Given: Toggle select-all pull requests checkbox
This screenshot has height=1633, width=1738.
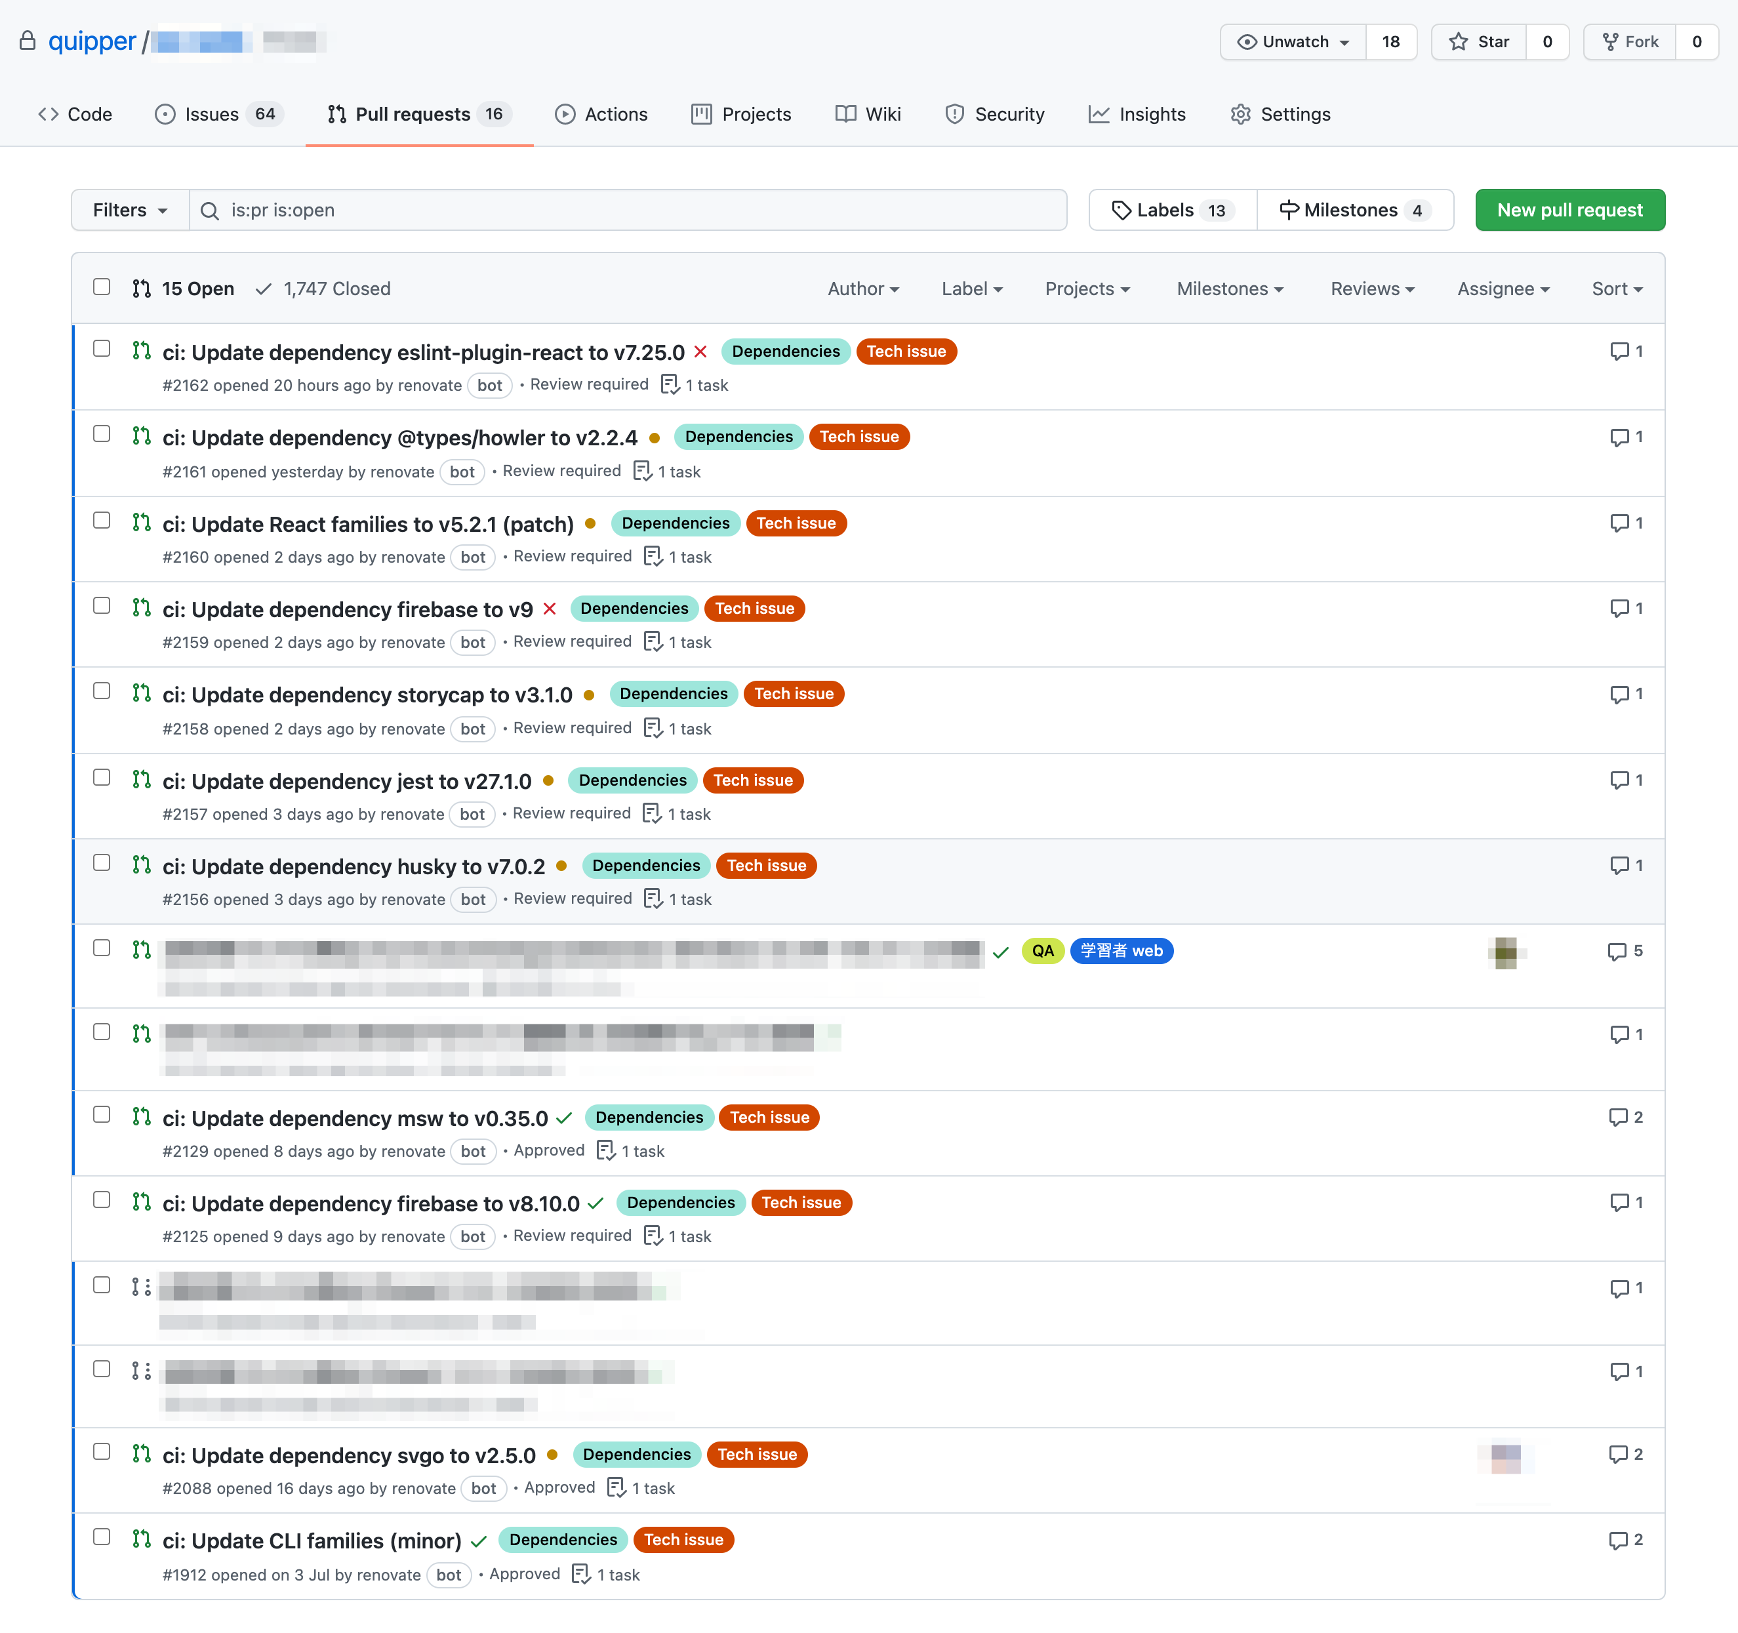Looking at the screenshot, I should coord(102,287).
